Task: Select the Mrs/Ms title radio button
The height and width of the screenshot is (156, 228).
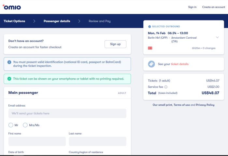Action: point(25,125)
